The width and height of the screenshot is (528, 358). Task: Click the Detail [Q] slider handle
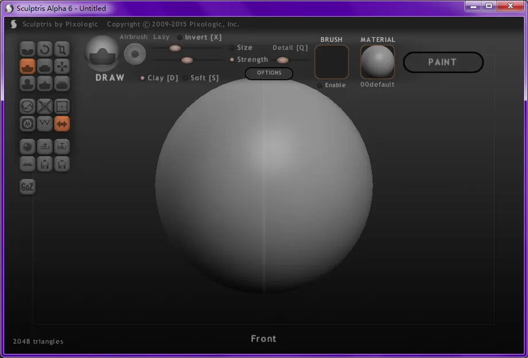(282, 60)
